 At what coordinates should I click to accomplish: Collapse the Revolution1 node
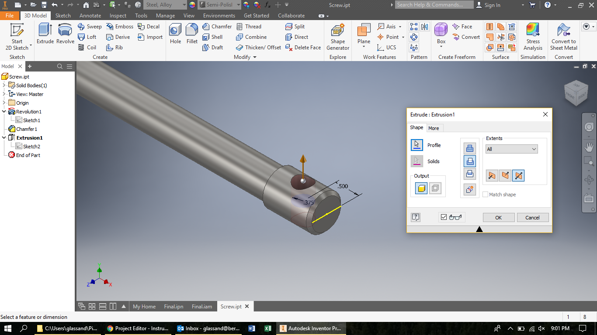[x=4, y=112]
